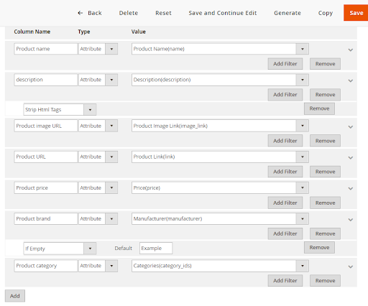The image size is (368, 306).
Task: Open Type dropdown for Product image URL
Action: (x=98, y=126)
